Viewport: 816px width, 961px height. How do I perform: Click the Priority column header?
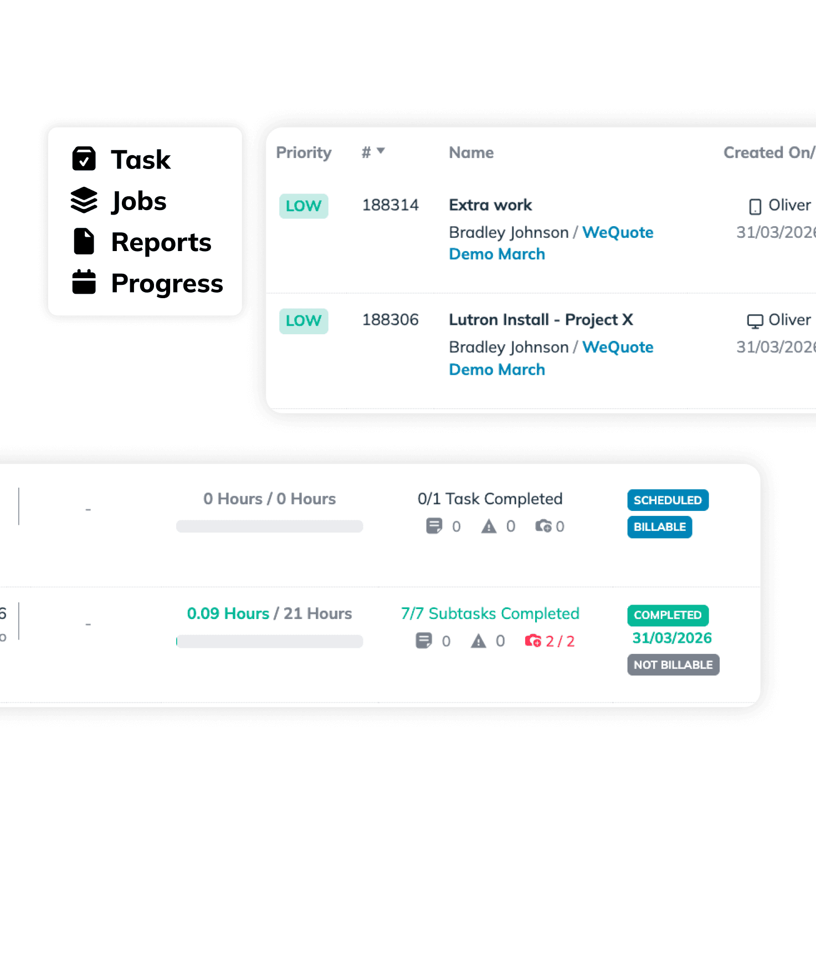click(x=304, y=152)
